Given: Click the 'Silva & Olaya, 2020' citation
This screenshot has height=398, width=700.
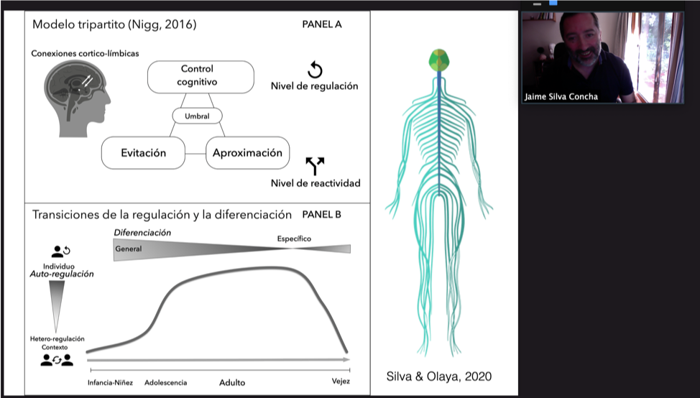Looking at the screenshot, I should pyautogui.click(x=439, y=376).
